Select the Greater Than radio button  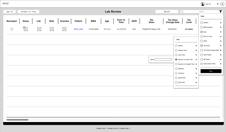[x=176, y=50]
